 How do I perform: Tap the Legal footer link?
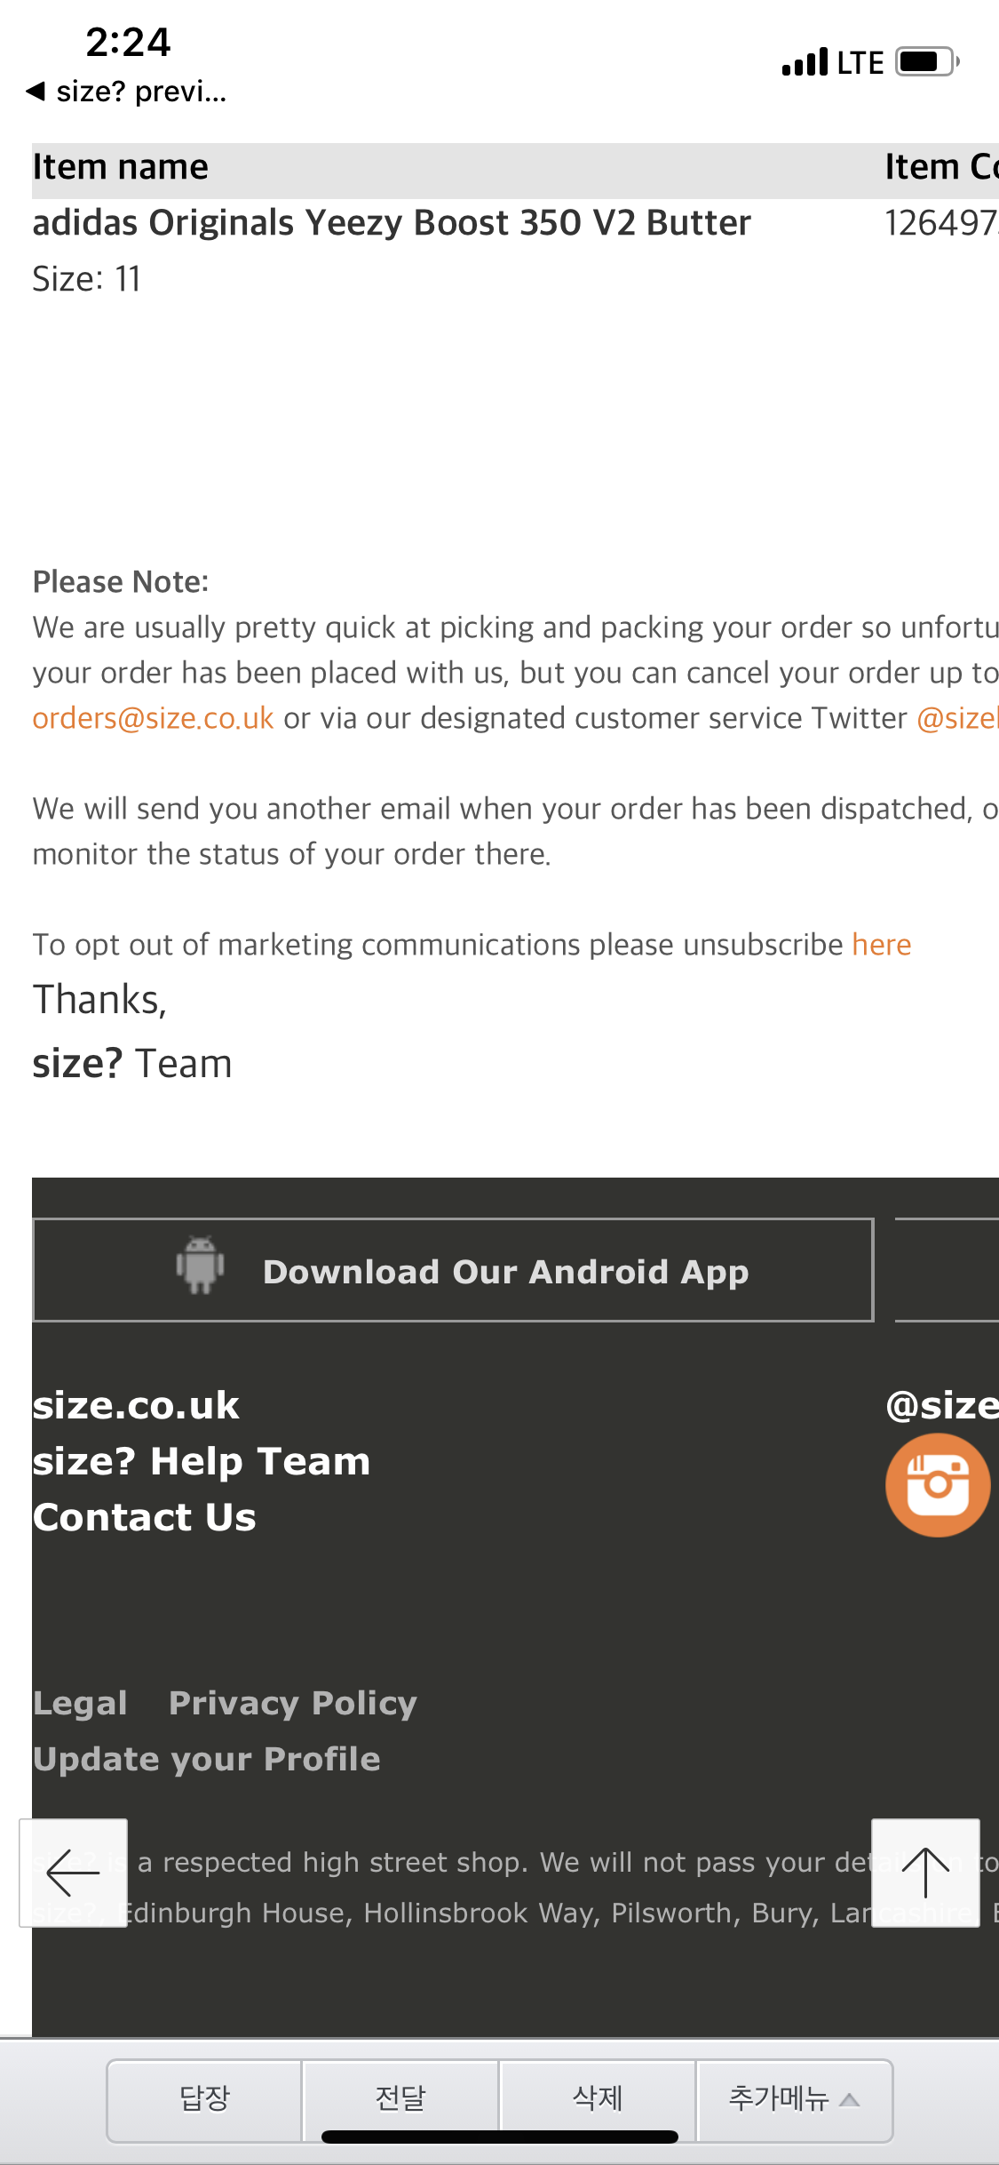80,1703
